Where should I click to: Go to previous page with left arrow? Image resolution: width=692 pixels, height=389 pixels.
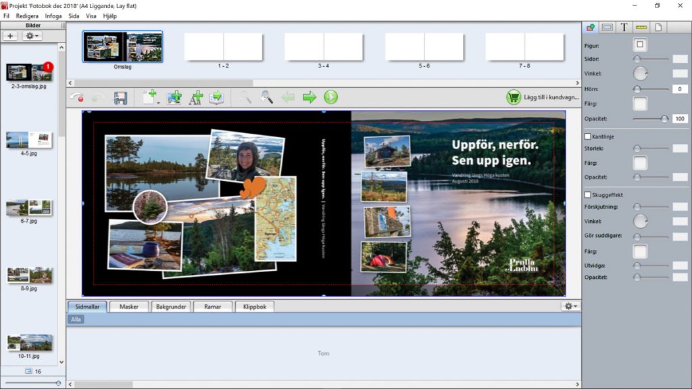[288, 97]
